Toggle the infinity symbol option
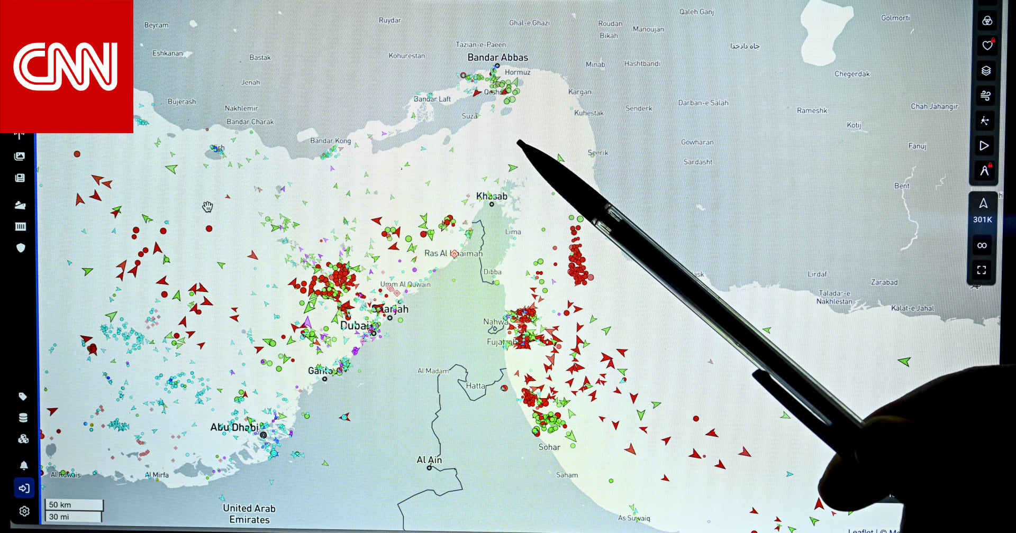The height and width of the screenshot is (533, 1016). [x=982, y=245]
